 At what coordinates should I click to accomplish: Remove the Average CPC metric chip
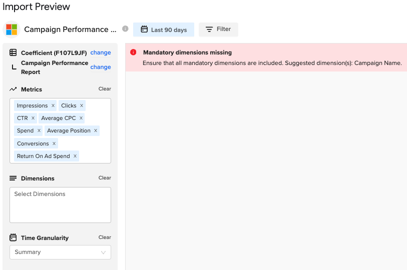[x=81, y=118]
